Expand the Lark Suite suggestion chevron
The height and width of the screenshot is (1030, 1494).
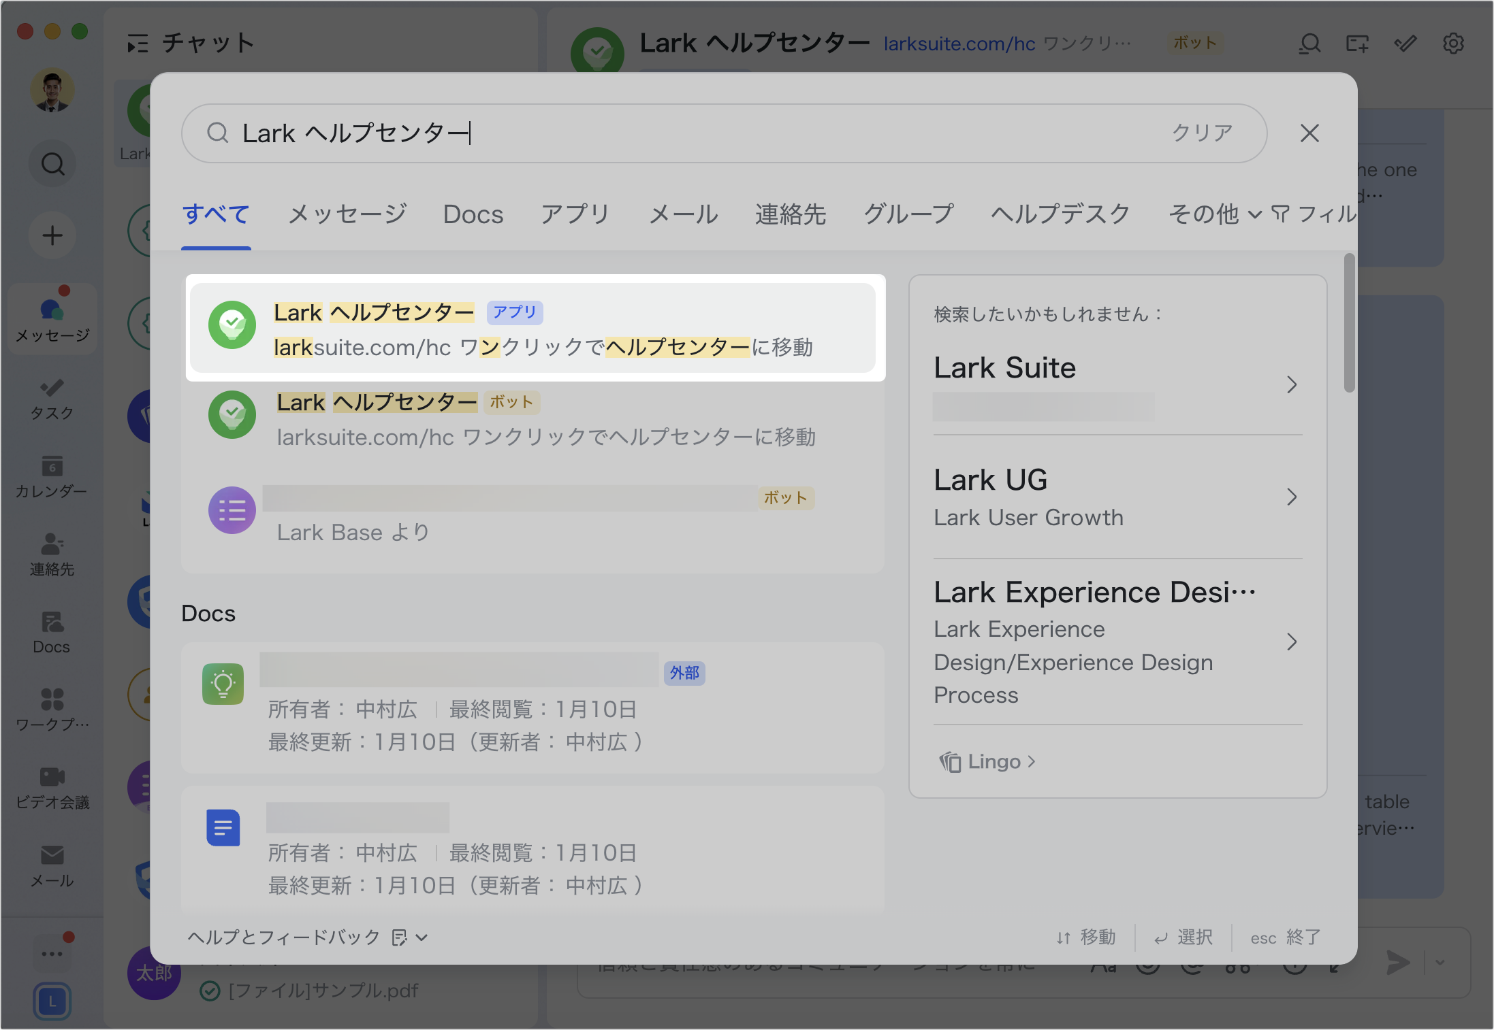tap(1292, 385)
